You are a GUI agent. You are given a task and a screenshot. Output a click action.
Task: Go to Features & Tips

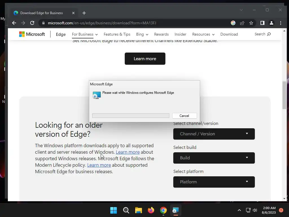117,34
